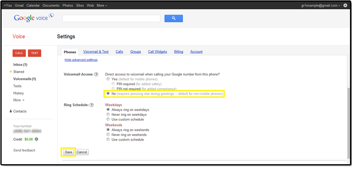
Task: Click the Ring Schedule help icon
Action: coord(92,105)
